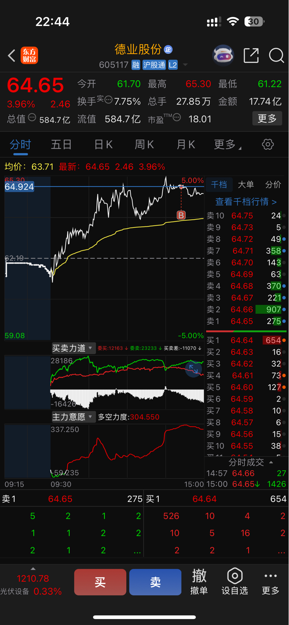Screen dimensions: 289x625
Task: Tap 光伏设备 sector index 1210.78
Action: pyautogui.click(x=32, y=585)
